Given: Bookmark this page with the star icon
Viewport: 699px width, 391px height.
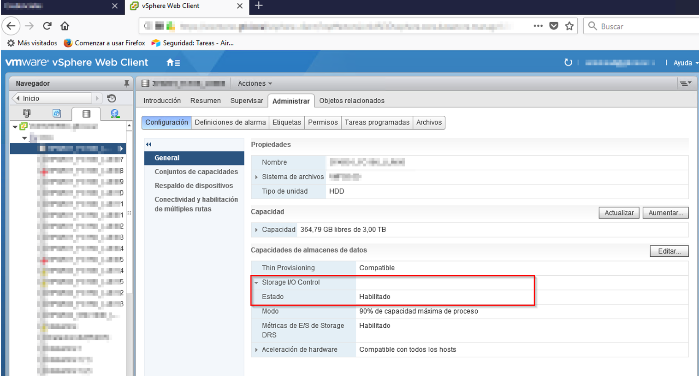Looking at the screenshot, I should (569, 26).
